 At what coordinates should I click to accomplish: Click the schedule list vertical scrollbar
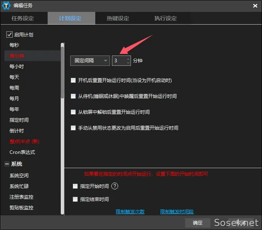62,73
